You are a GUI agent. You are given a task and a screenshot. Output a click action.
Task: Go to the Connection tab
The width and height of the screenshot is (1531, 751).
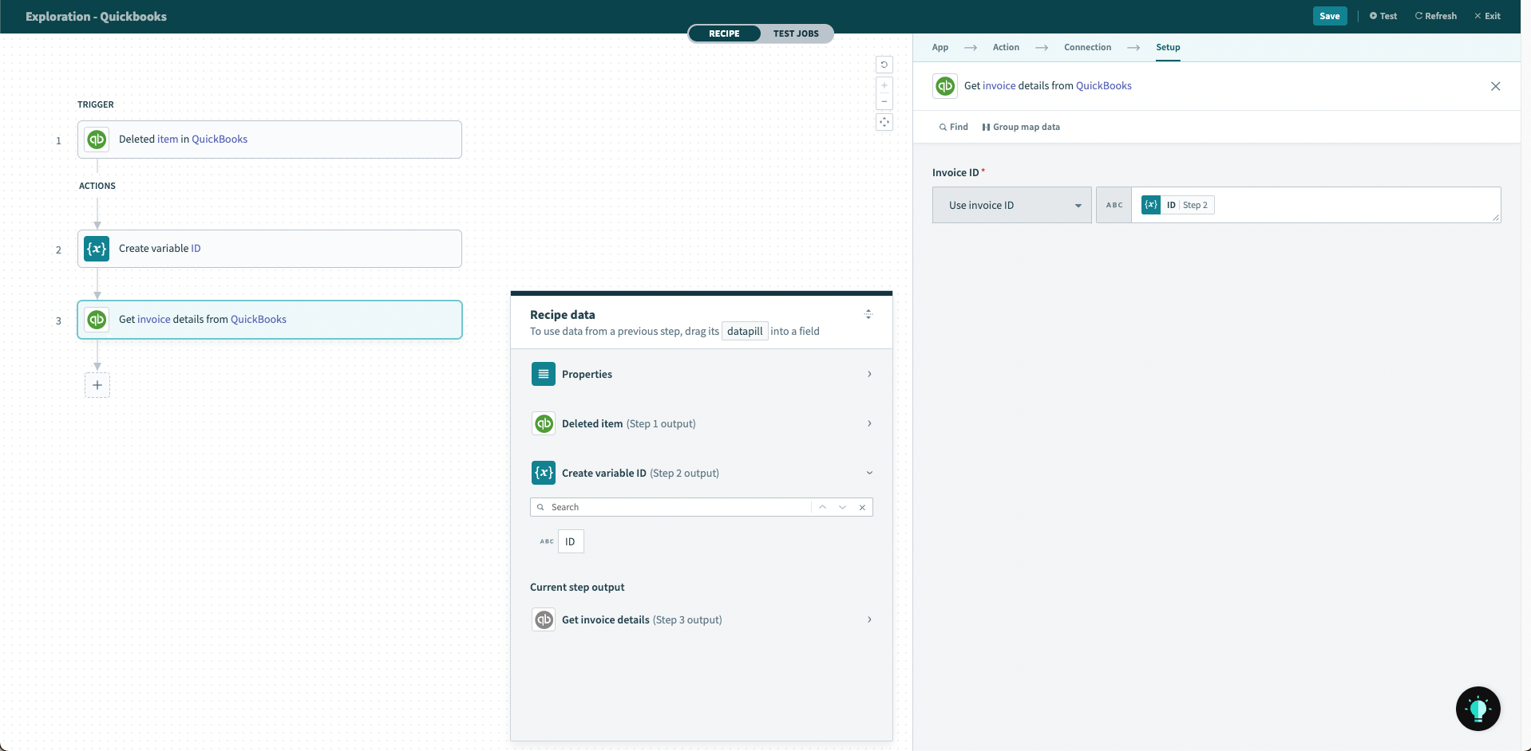(x=1087, y=47)
